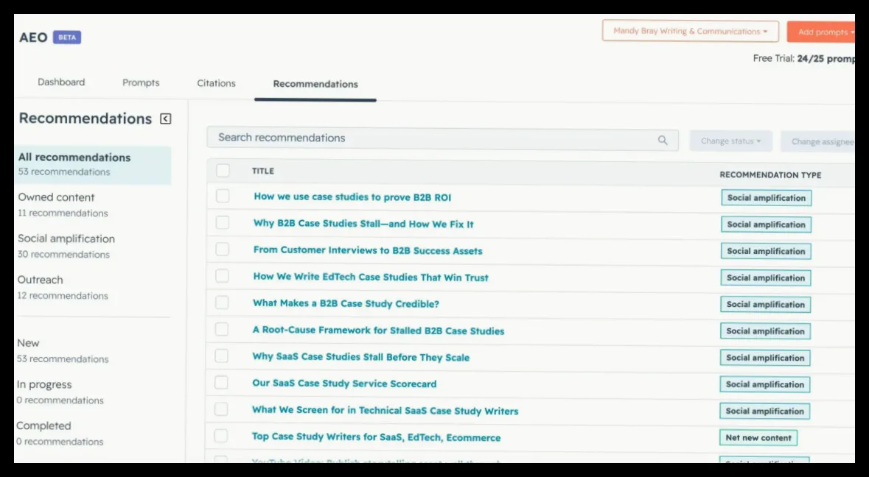Select checkbox for 'Top Case Study Writers' row

(x=220, y=436)
